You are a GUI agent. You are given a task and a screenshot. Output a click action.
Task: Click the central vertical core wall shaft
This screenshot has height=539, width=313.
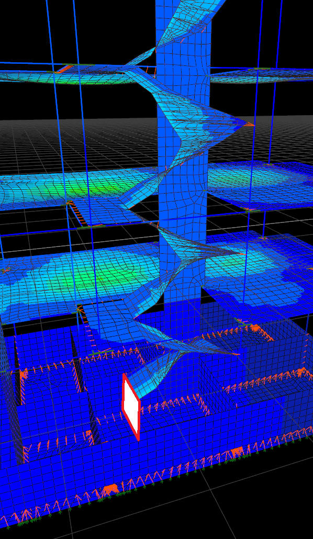[x=183, y=172]
